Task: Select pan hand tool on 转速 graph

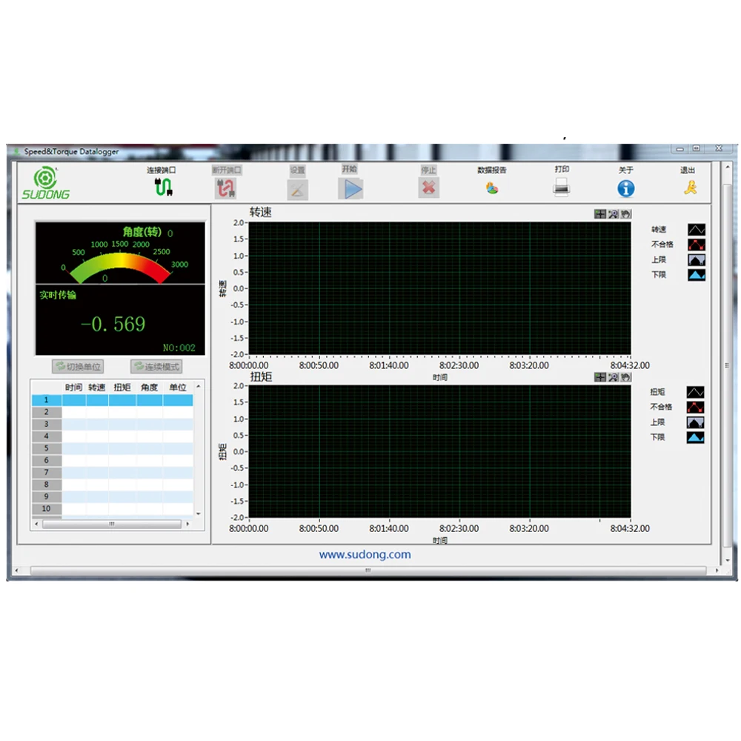Action: 625,214
